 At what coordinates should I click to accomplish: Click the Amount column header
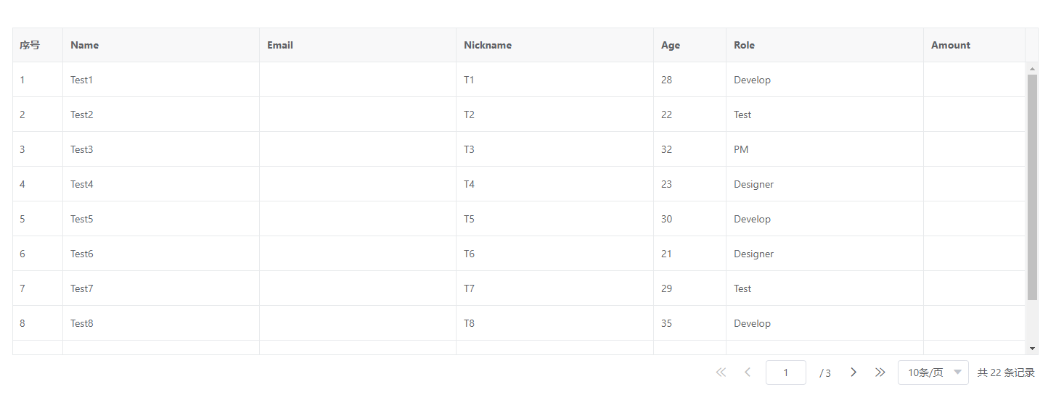point(951,45)
